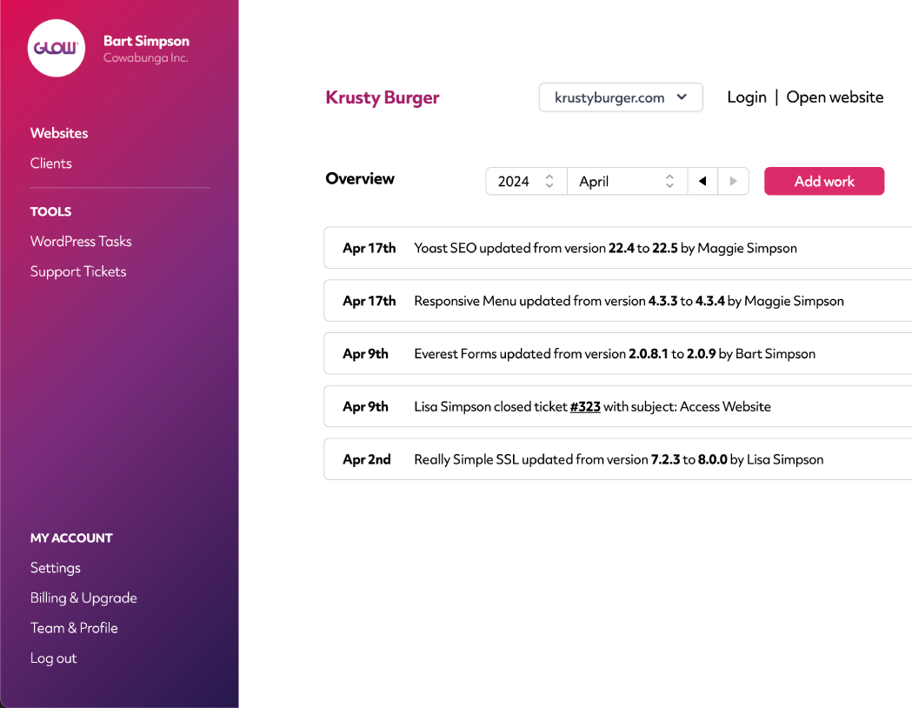Go to next month with right arrow
This screenshot has width=912, height=708.
coord(734,181)
